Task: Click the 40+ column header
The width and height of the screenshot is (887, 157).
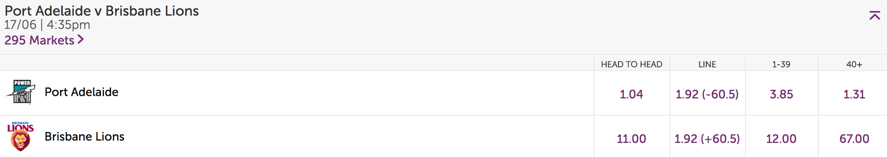Action: point(854,64)
